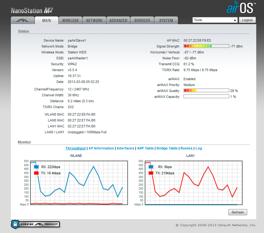The width and height of the screenshot is (264, 233).
Task: Open the WIRELESS tab
Action: click(71, 21)
